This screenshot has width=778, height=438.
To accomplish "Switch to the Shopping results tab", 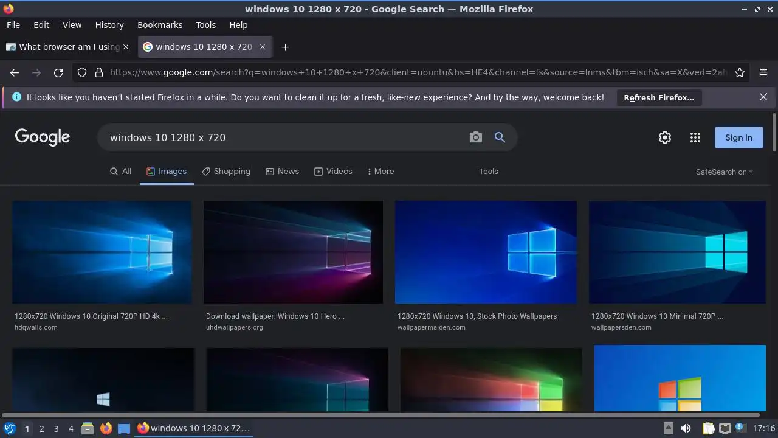I will pos(225,172).
